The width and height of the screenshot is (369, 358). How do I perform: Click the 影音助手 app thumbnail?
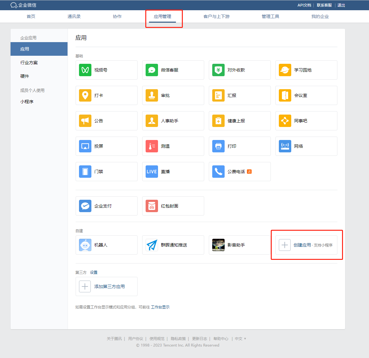(x=218, y=245)
